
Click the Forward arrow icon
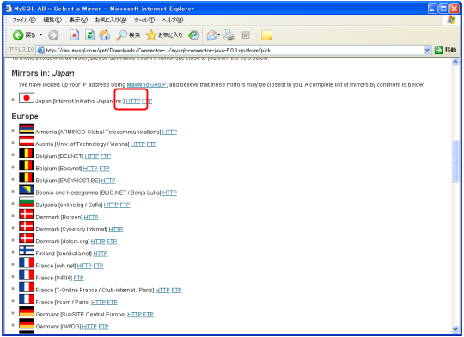[x=53, y=35]
